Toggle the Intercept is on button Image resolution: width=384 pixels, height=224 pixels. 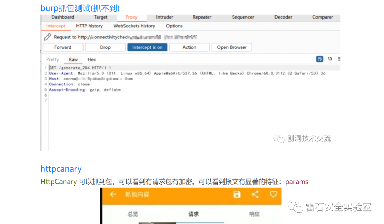coord(148,47)
